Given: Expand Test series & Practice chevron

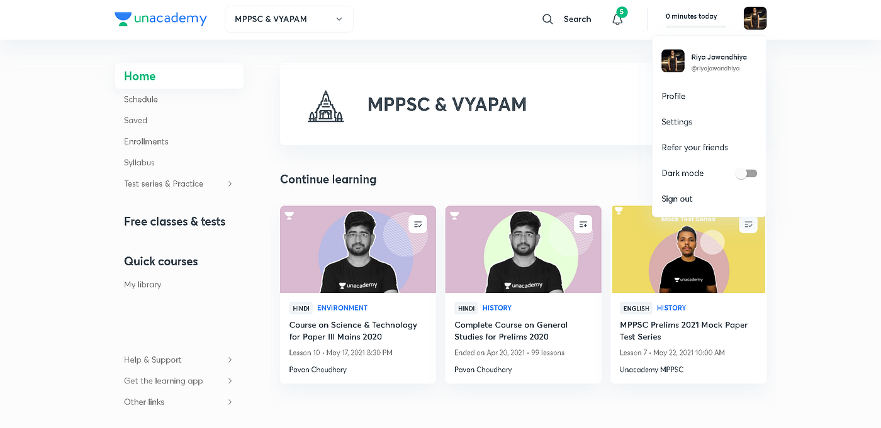Looking at the screenshot, I should pyautogui.click(x=230, y=184).
